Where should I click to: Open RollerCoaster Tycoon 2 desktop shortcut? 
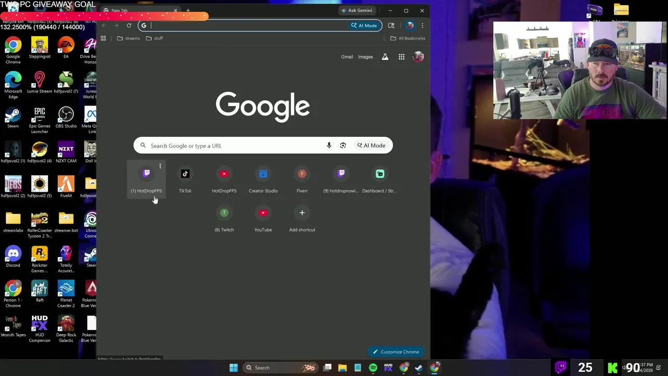(40, 225)
